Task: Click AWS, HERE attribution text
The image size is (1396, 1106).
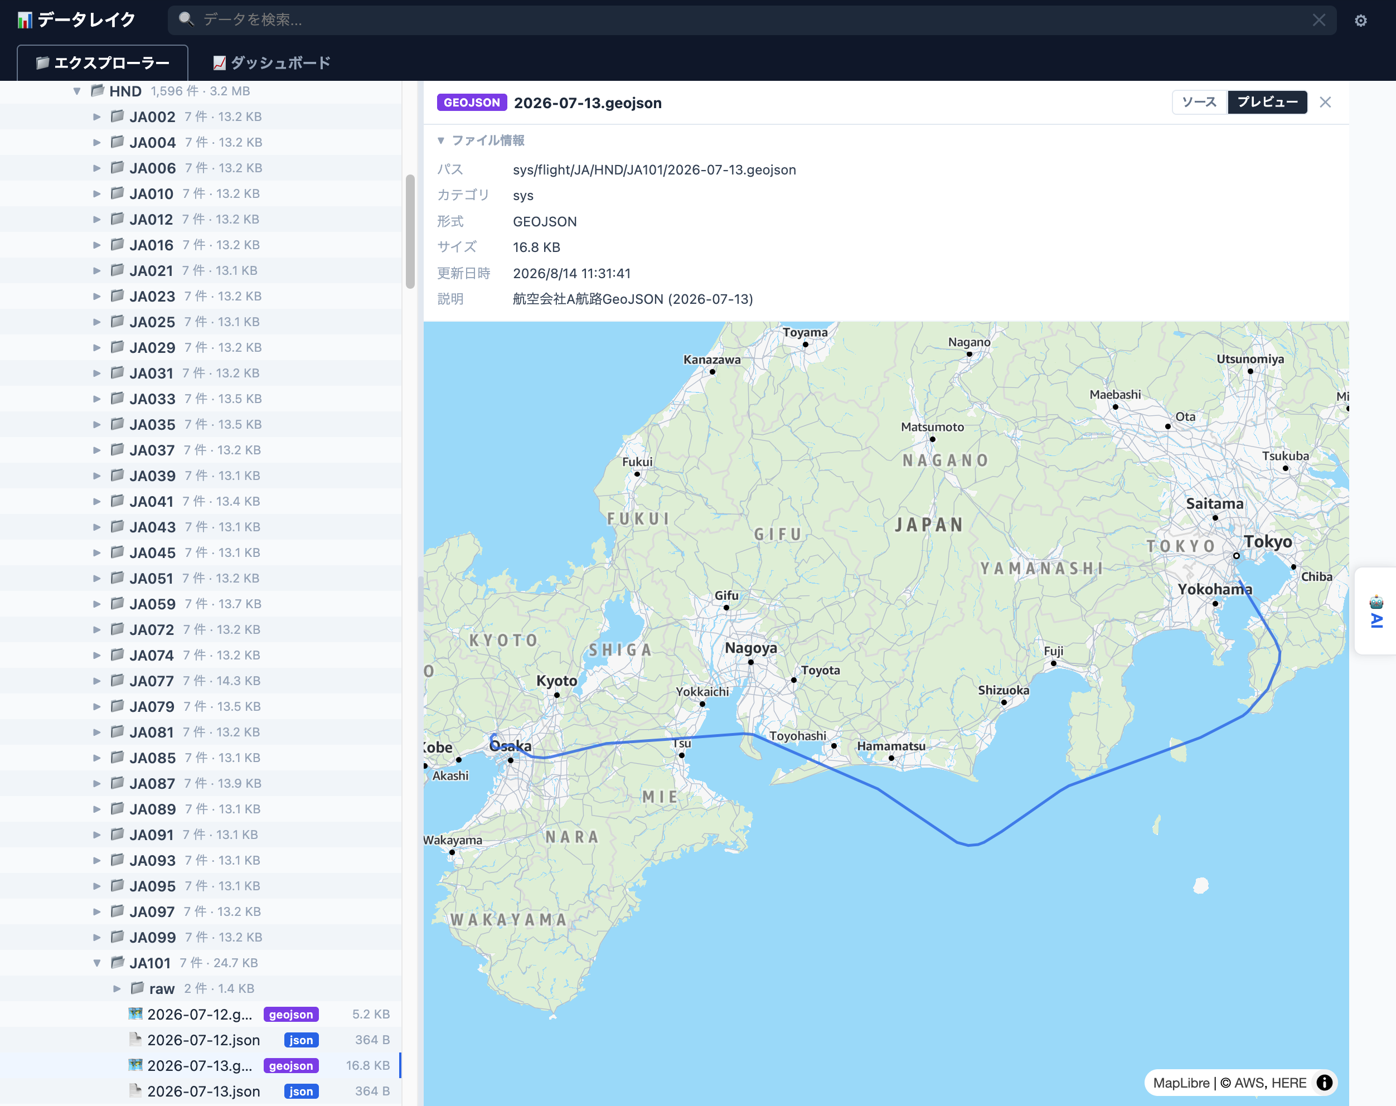Action: click(x=1271, y=1083)
